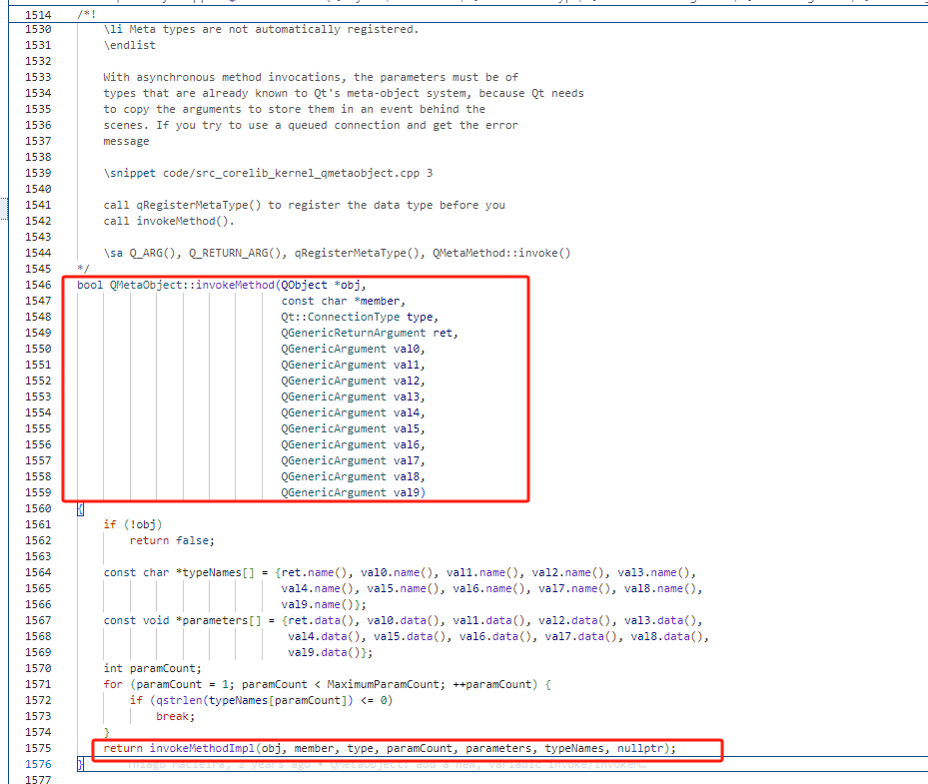Click the highlighted closing brace on line 1576
The image size is (928, 784).
click(x=81, y=764)
